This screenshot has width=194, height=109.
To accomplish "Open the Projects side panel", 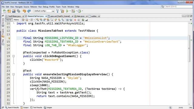I will (3, 33).
